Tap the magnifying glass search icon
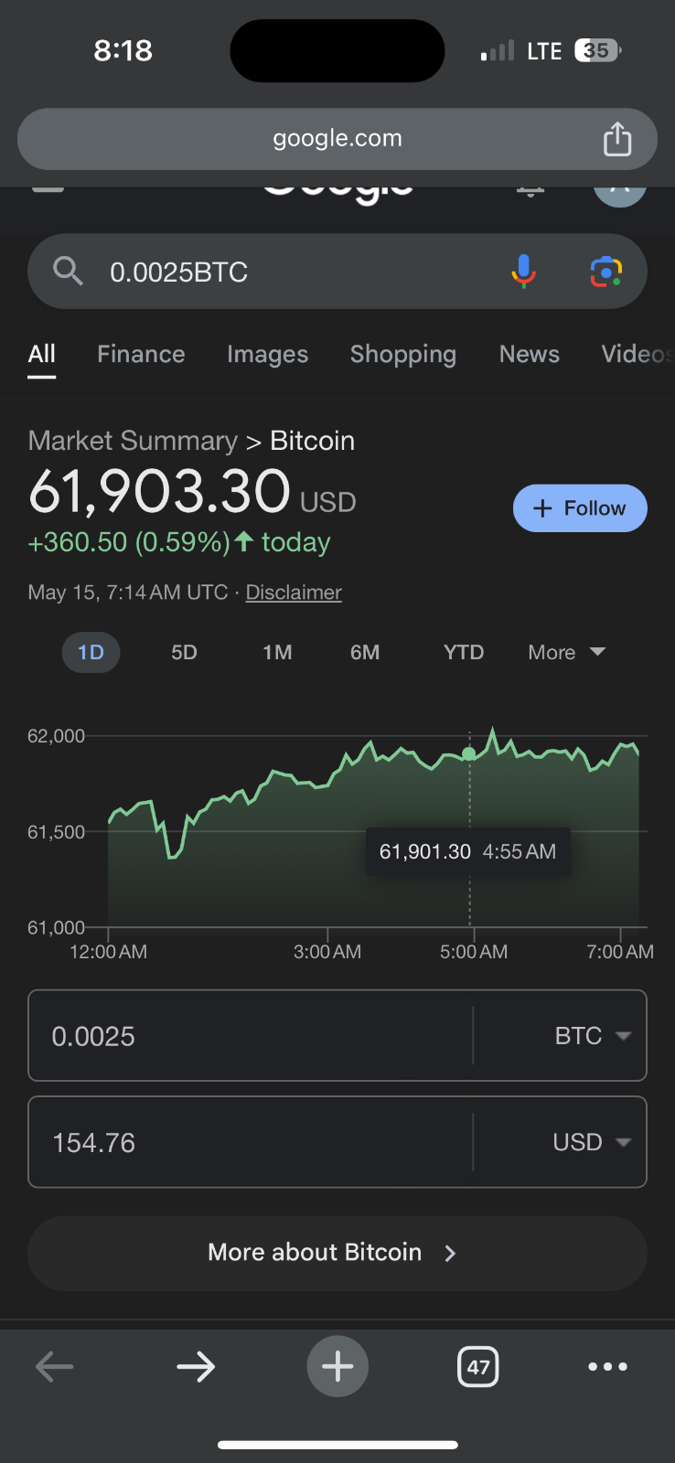This screenshot has height=1463, width=675. click(68, 271)
